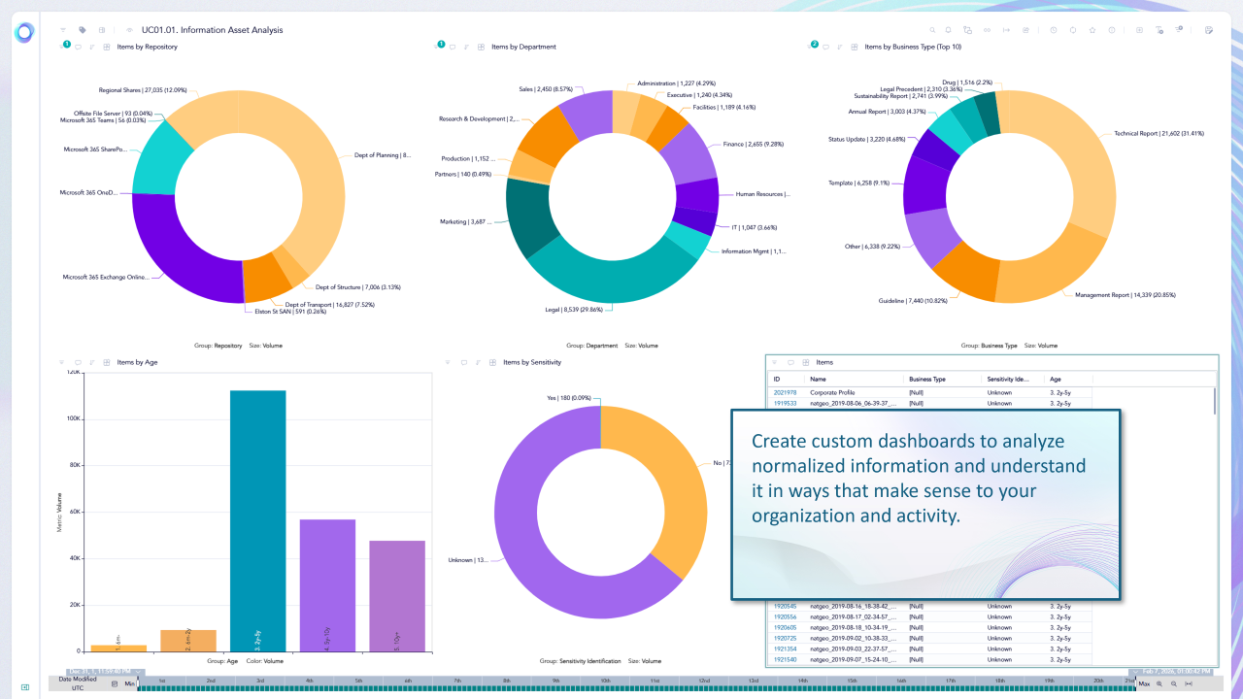Open the info circle icon
The width and height of the screenshot is (1243, 699).
(1112, 30)
